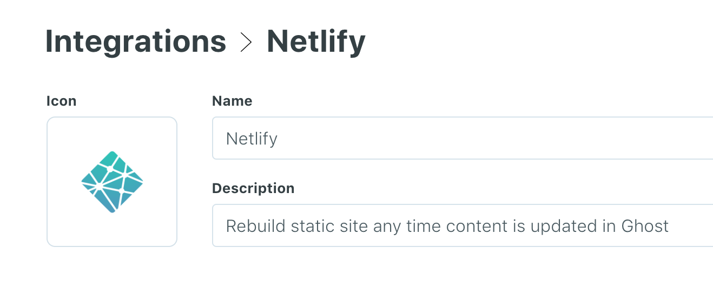Click the blue bottom tip of the Netlify logo
The height and width of the screenshot is (302, 713).
pyautogui.click(x=112, y=208)
